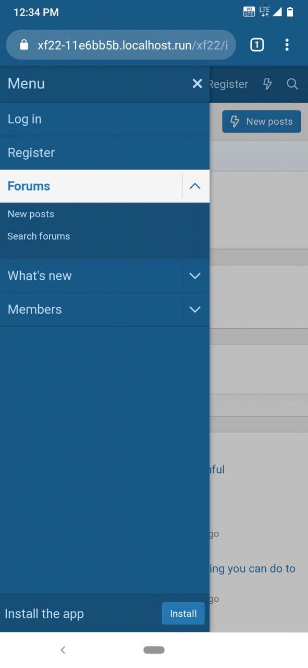Click the New posts button
The width and height of the screenshot is (308, 668).
262,122
